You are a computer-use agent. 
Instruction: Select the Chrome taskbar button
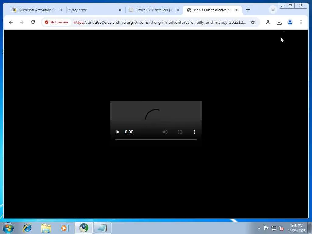click(84, 228)
